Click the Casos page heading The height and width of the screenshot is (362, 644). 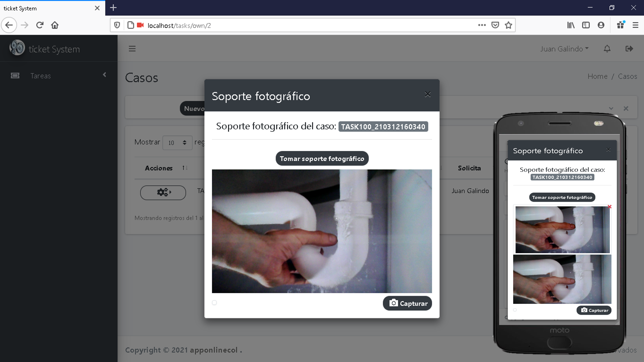(x=142, y=78)
